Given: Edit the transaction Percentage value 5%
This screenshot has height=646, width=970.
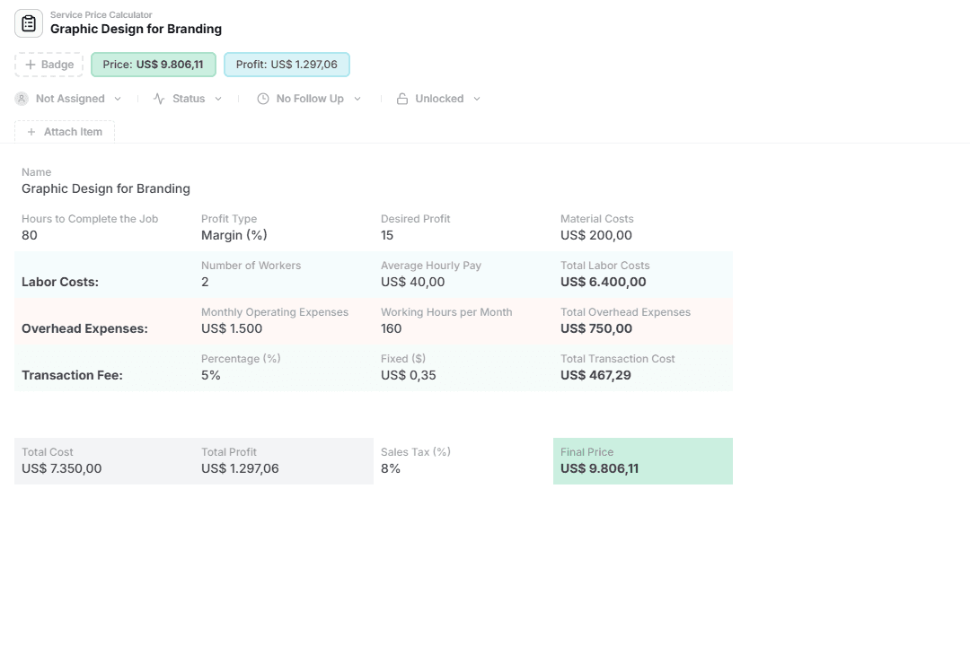Looking at the screenshot, I should click(x=211, y=375).
